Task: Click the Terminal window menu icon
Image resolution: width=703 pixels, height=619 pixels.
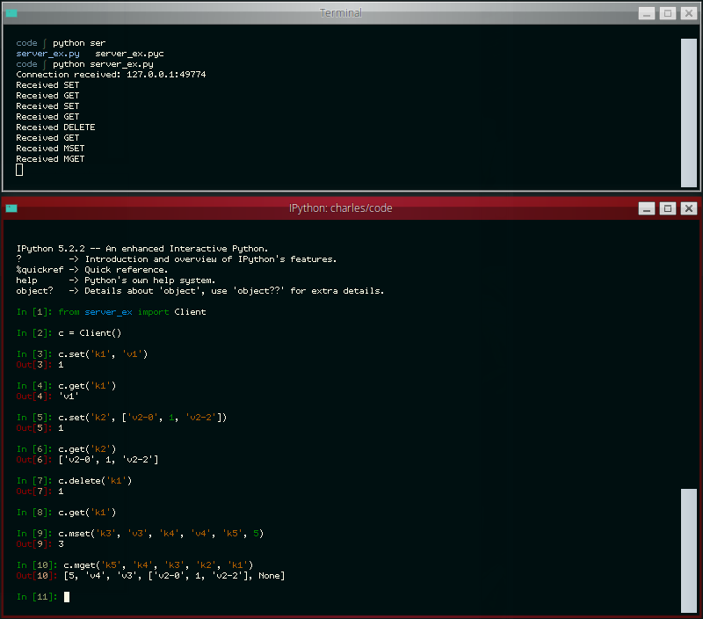Action: click(x=11, y=13)
